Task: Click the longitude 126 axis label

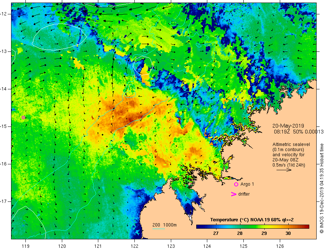Action: 280,246
